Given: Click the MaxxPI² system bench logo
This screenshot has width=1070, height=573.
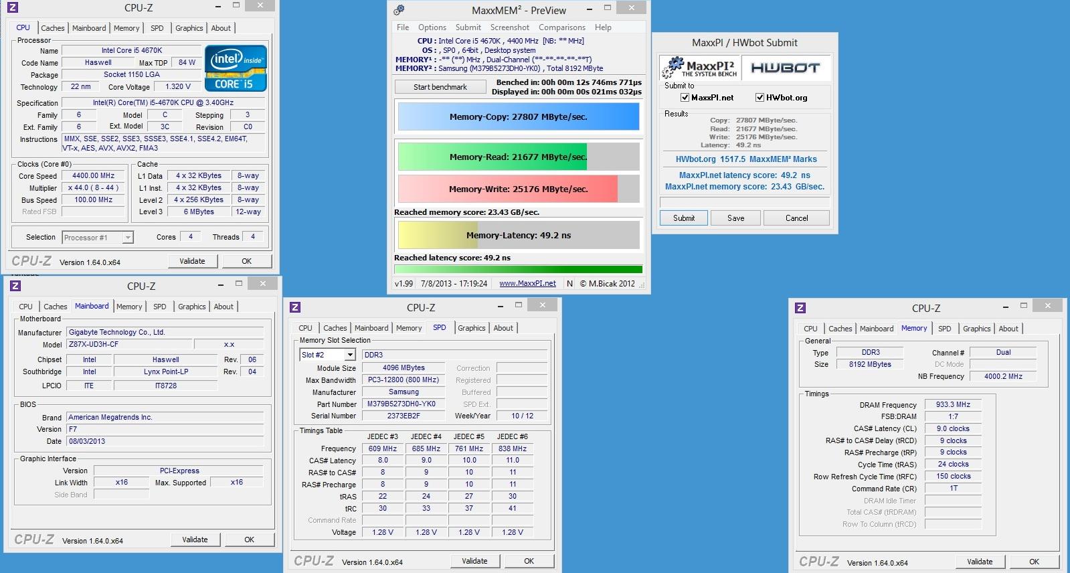Looking at the screenshot, I should [x=700, y=68].
